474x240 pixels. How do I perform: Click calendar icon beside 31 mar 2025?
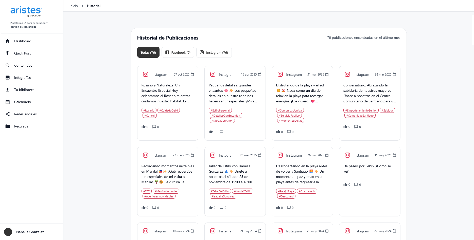point(327,75)
